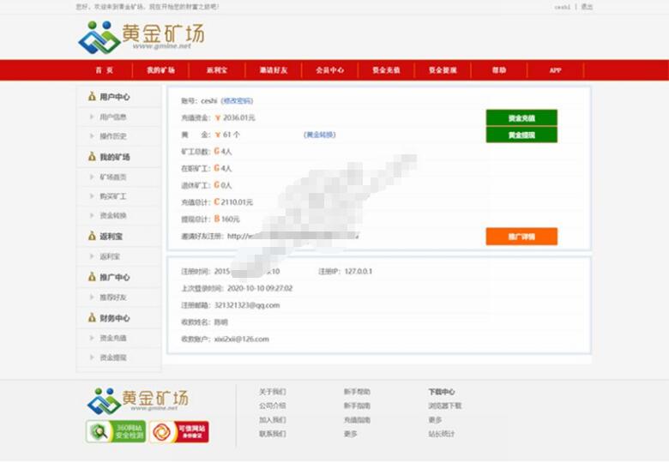Open 资金提现 in the red navigation bar
The height and width of the screenshot is (463, 669).
[443, 70]
